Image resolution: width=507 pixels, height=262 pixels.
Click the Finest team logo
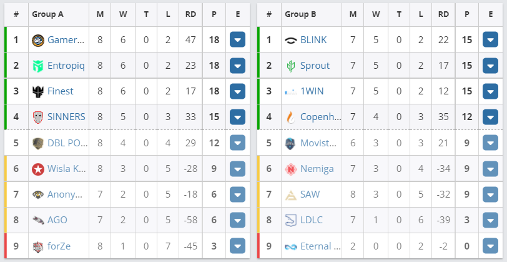38,91
